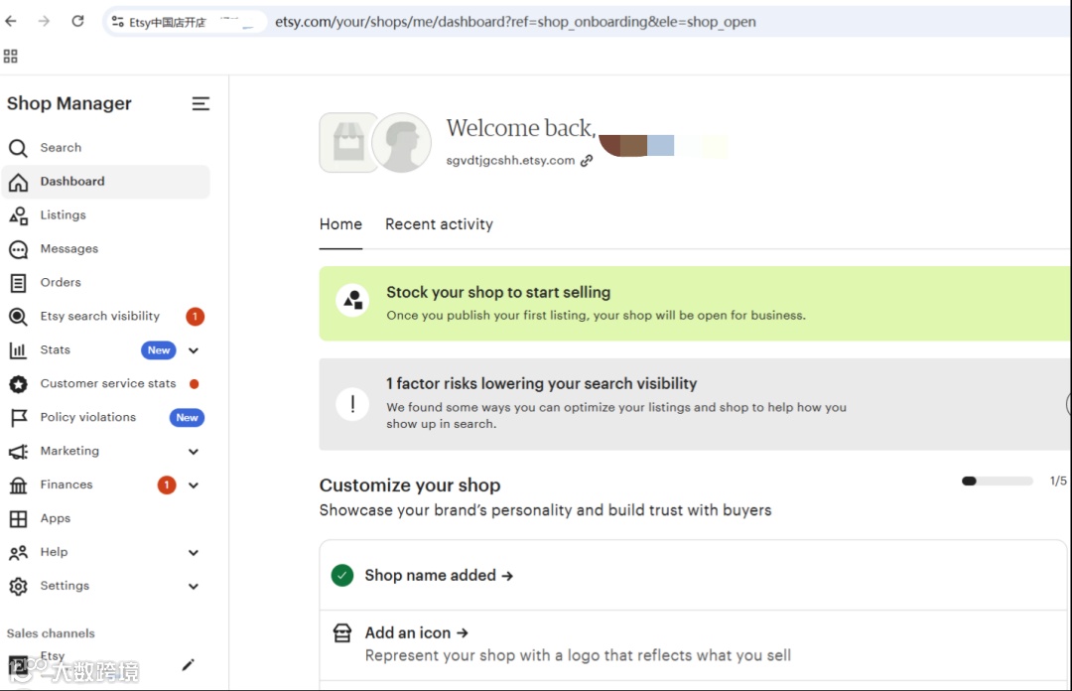This screenshot has width=1072, height=691.
Task: Edit Etsy sales channel with pencil icon
Action: [x=188, y=665]
